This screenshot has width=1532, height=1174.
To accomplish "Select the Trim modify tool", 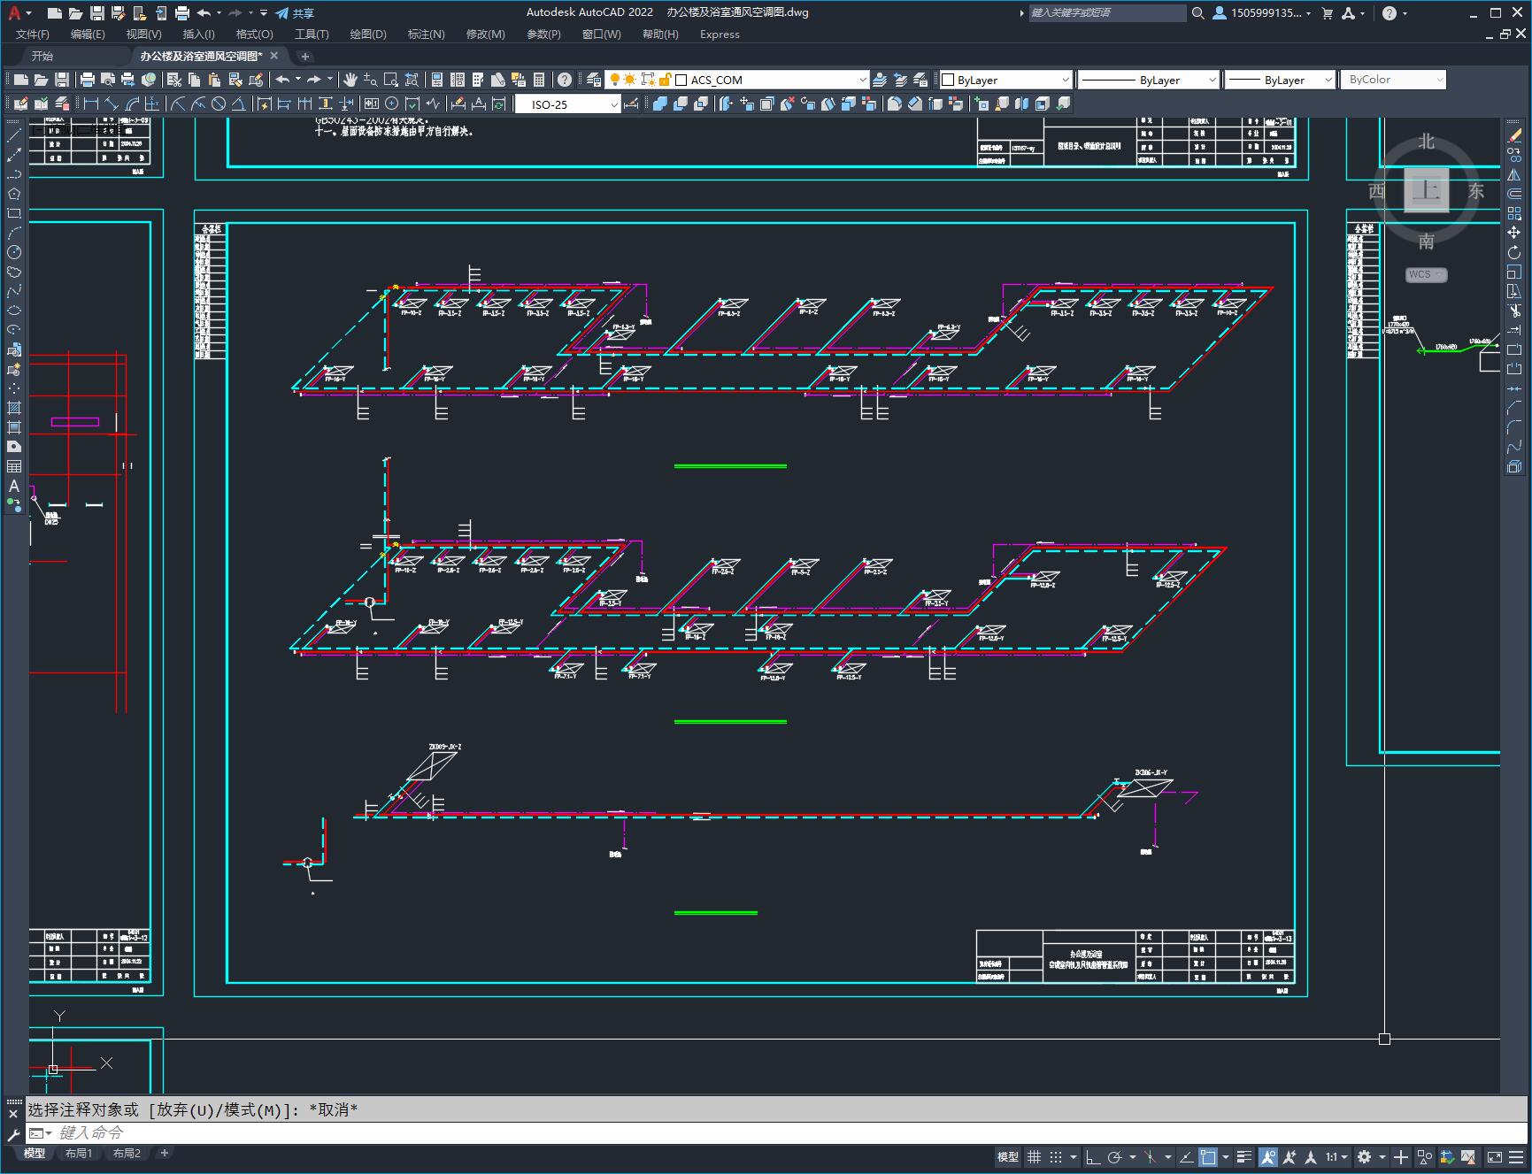I will pyautogui.click(x=1514, y=311).
